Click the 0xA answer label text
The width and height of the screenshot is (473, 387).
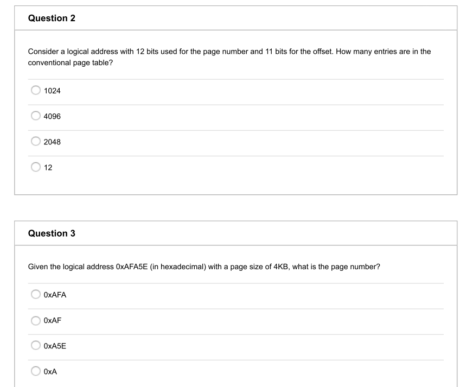pos(50,371)
